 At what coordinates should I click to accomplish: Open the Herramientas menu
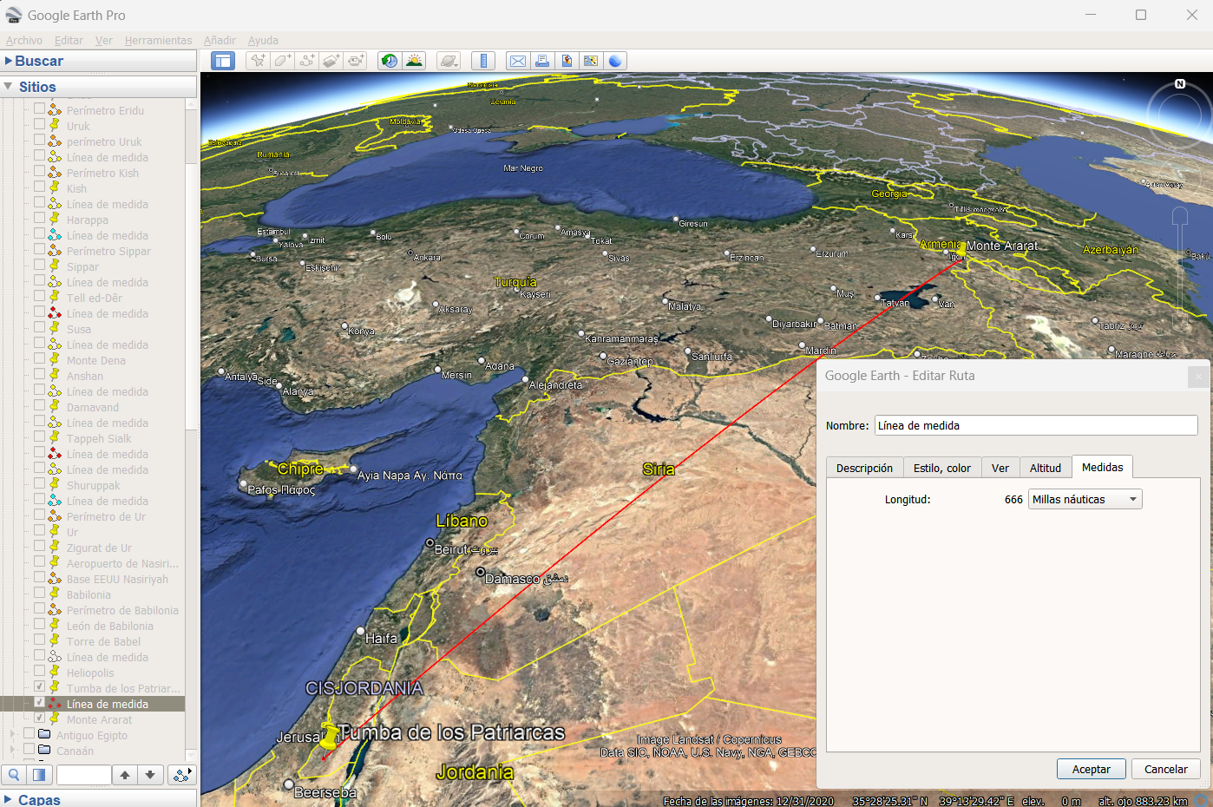[x=158, y=40]
